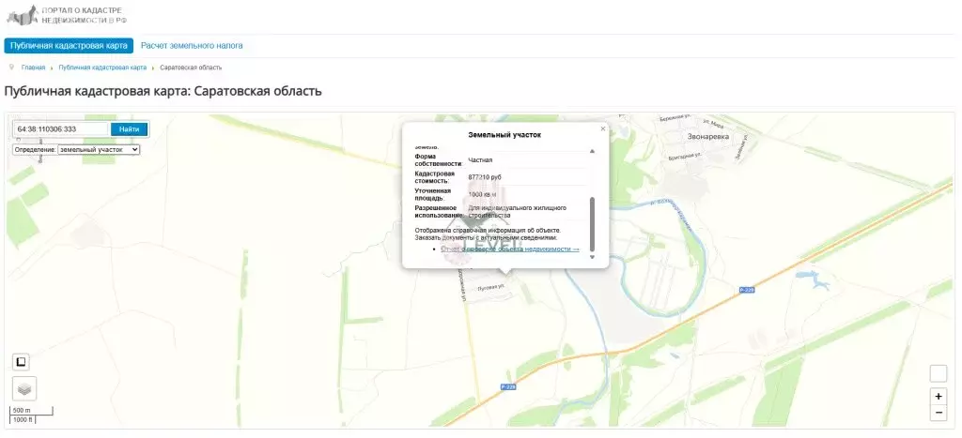The height and width of the screenshot is (438, 962).
Task: Open Публичная кадастровая карта breadcrumb link
Action: coord(102,68)
